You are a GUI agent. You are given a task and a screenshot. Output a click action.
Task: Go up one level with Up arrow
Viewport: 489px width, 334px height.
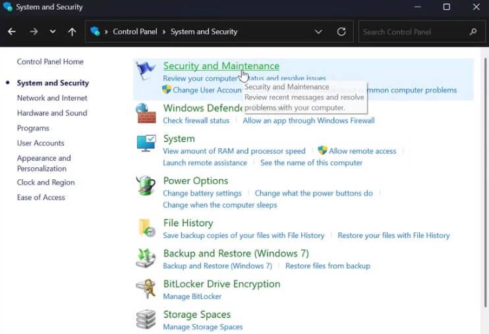pyautogui.click(x=72, y=32)
